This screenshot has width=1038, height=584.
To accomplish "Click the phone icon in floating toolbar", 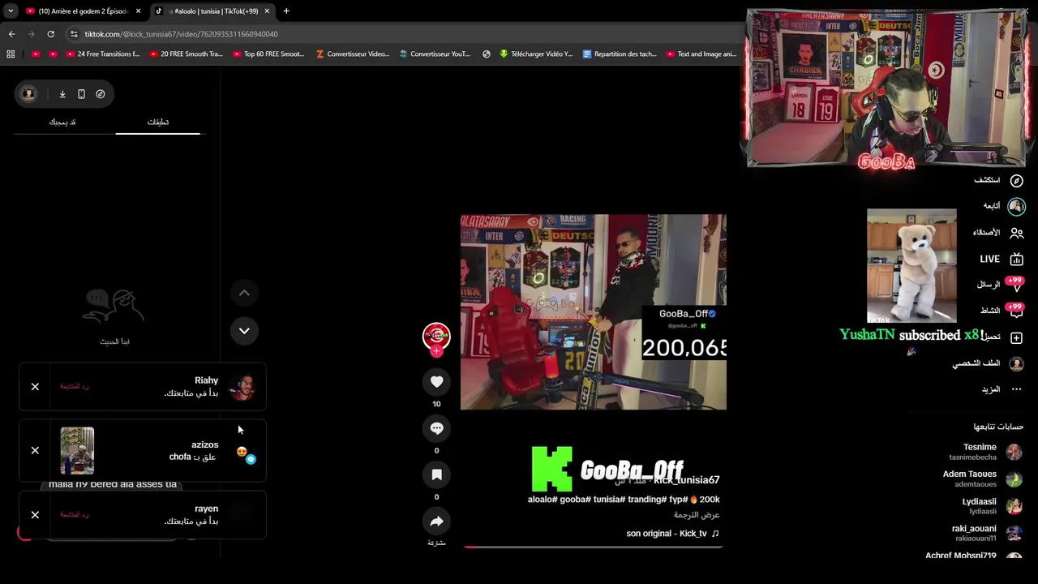I will point(81,94).
